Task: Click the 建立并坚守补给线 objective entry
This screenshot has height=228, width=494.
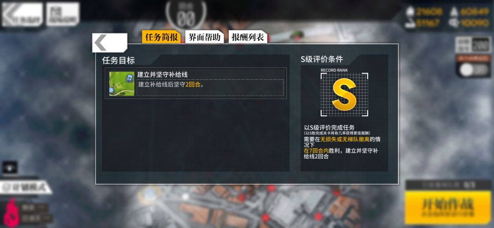Action: [x=196, y=83]
